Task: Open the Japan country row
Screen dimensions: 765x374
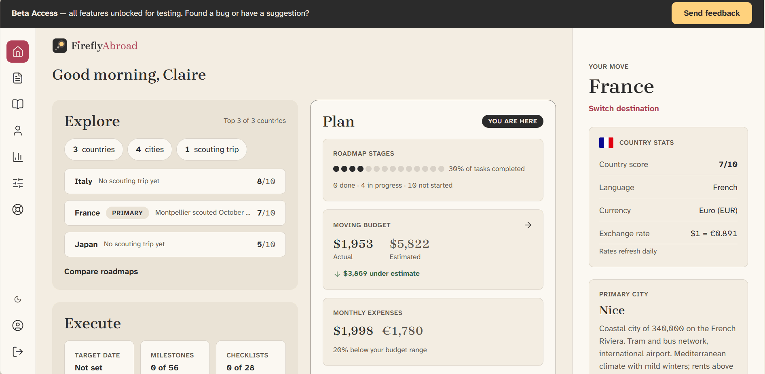Action: 175,244
